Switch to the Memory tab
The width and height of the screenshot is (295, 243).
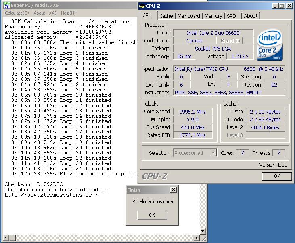[213, 16]
